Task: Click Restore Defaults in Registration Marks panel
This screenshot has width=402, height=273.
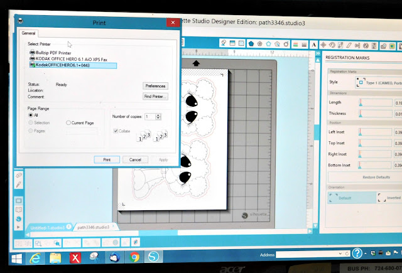Action: pos(376,177)
